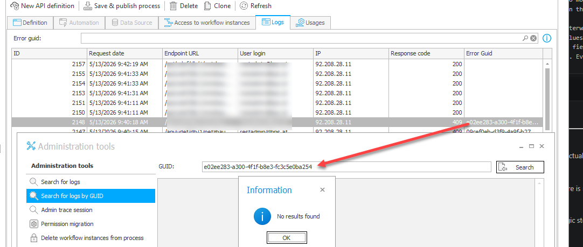
Task: Click the Information dialog info icon
Action: pyautogui.click(x=262, y=216)
